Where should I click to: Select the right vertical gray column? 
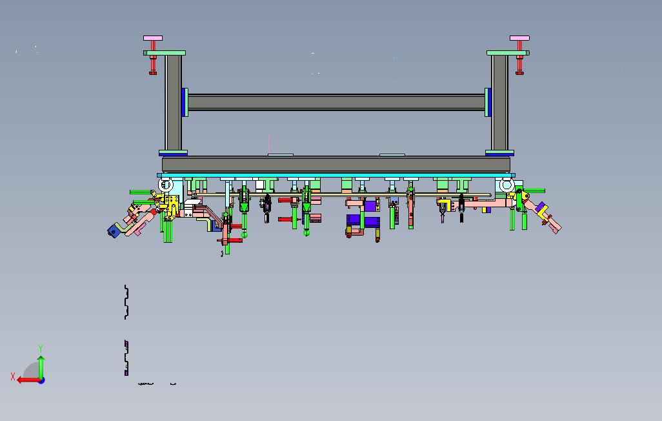[x=499, y=103]
